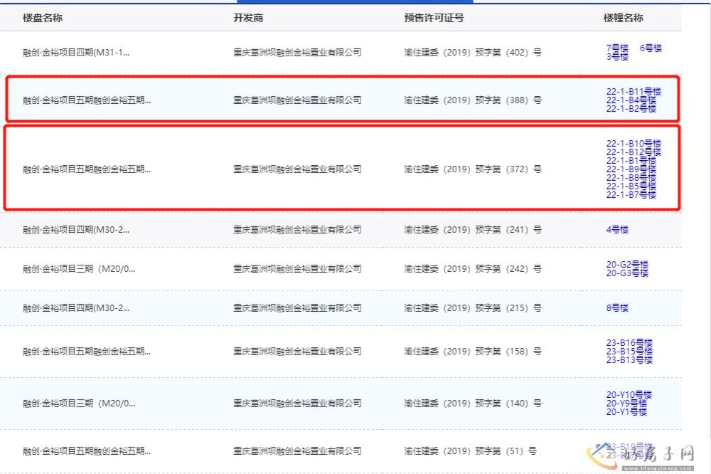This screenshot has height=474, width=711.
Task: Click the 楼盘名称 column header
Action: click(x=43, y=19)
